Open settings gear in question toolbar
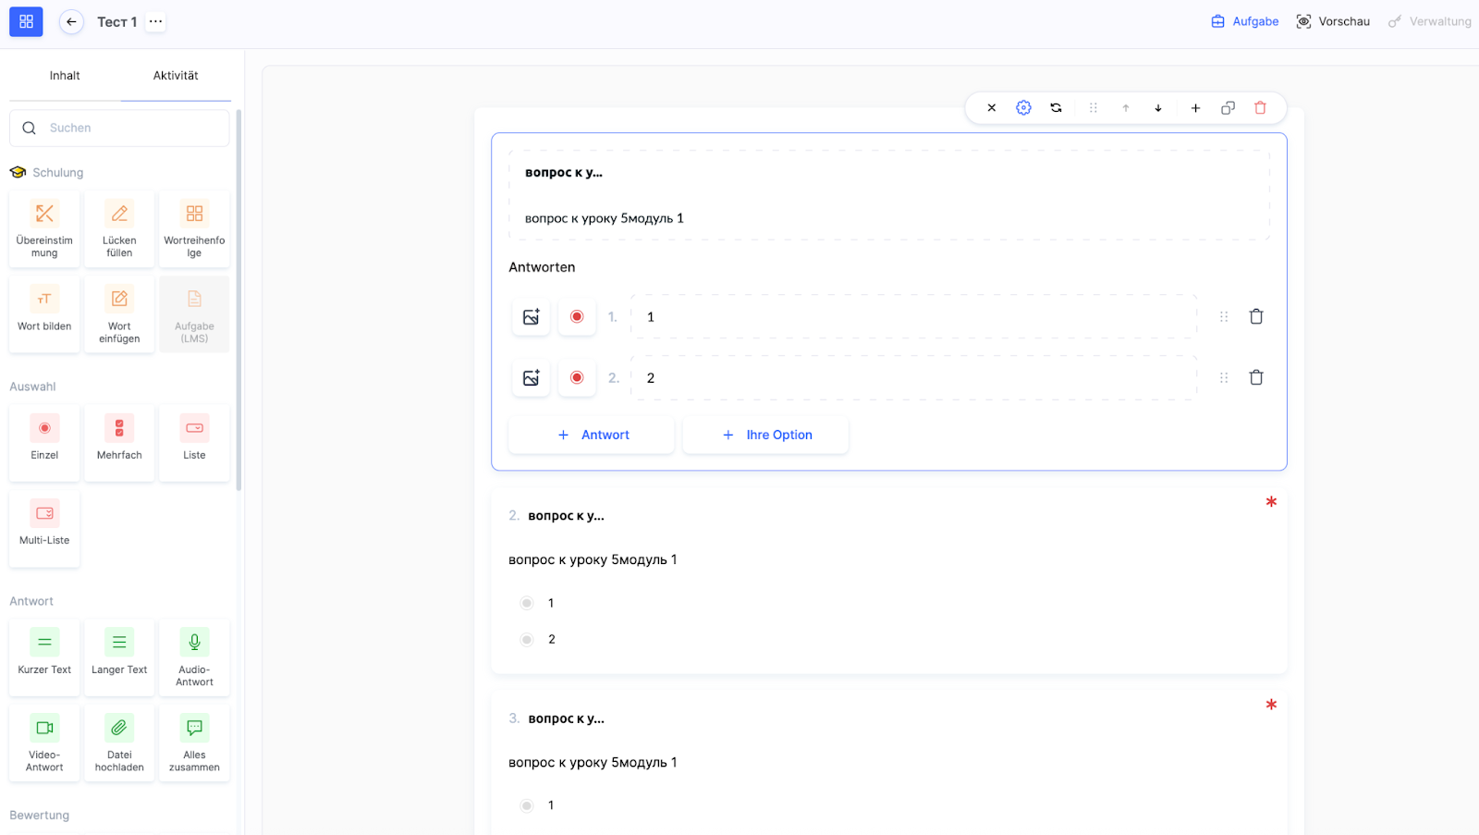Image resolution: width=1479 pixels, height=835 pixels. point(1023,108)
